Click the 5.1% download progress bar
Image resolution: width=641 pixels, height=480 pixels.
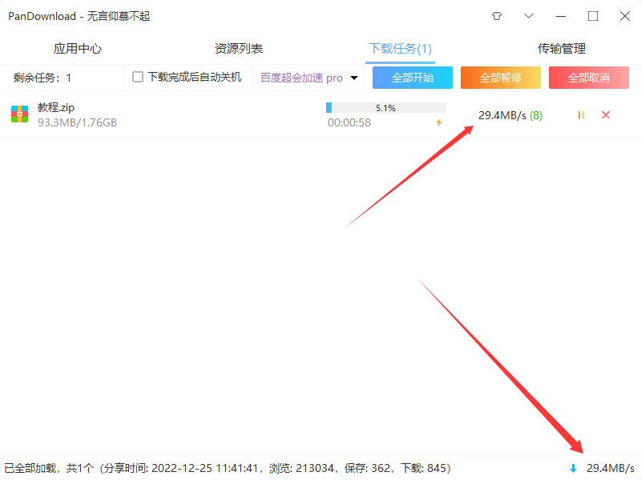point(386,108)
